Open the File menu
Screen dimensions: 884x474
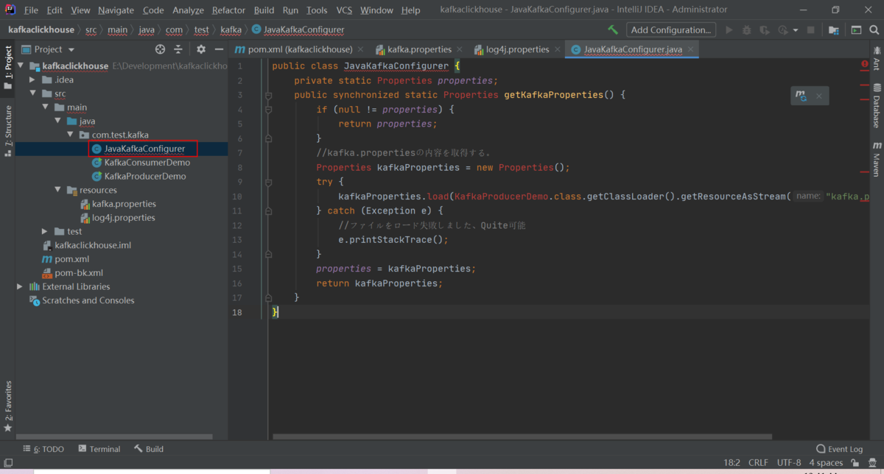[31, 10]
